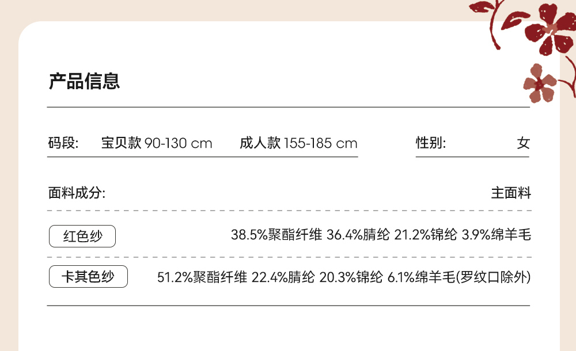
Task: Choose 成人款 155-185 cm size range
Action: (x=298, y=143)
